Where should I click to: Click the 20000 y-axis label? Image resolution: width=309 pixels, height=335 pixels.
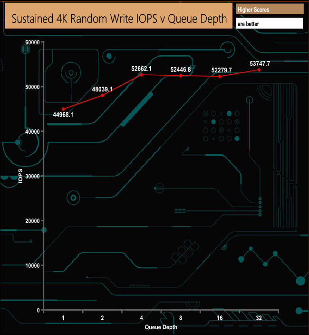click(32, 221)
